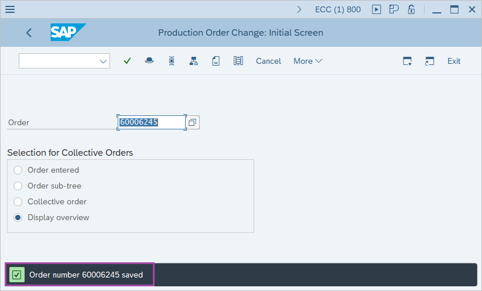Open the component overview icon
The width and height of the screenshot is (482, 291).
tap(172, 61)
